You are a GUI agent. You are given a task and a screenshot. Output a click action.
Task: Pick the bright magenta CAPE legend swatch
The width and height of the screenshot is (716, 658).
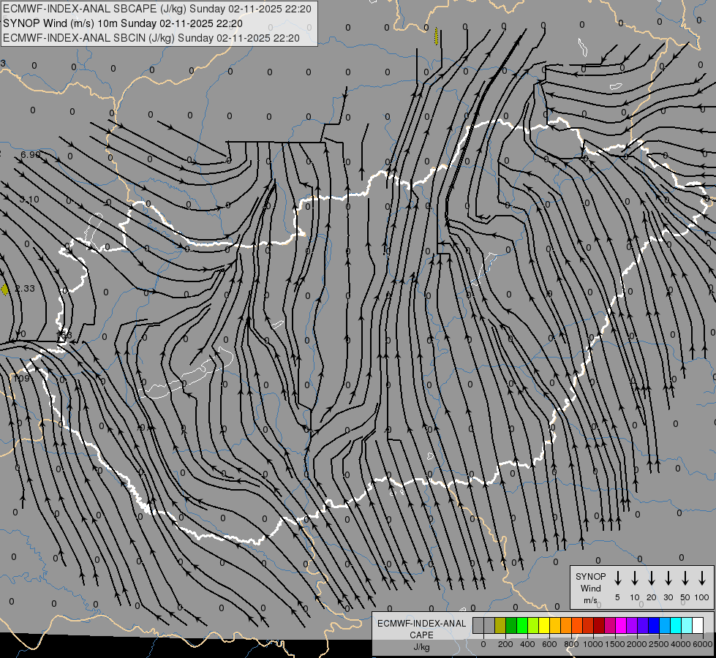(x=621, y=625)
